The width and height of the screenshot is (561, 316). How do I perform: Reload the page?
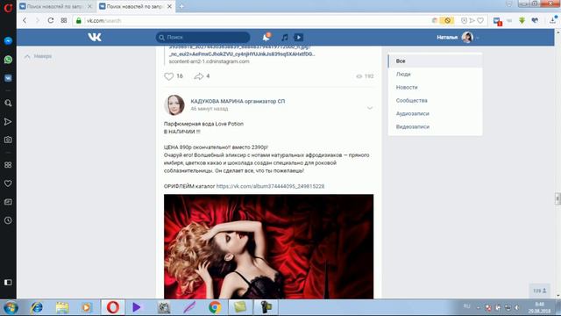point(51,20)
